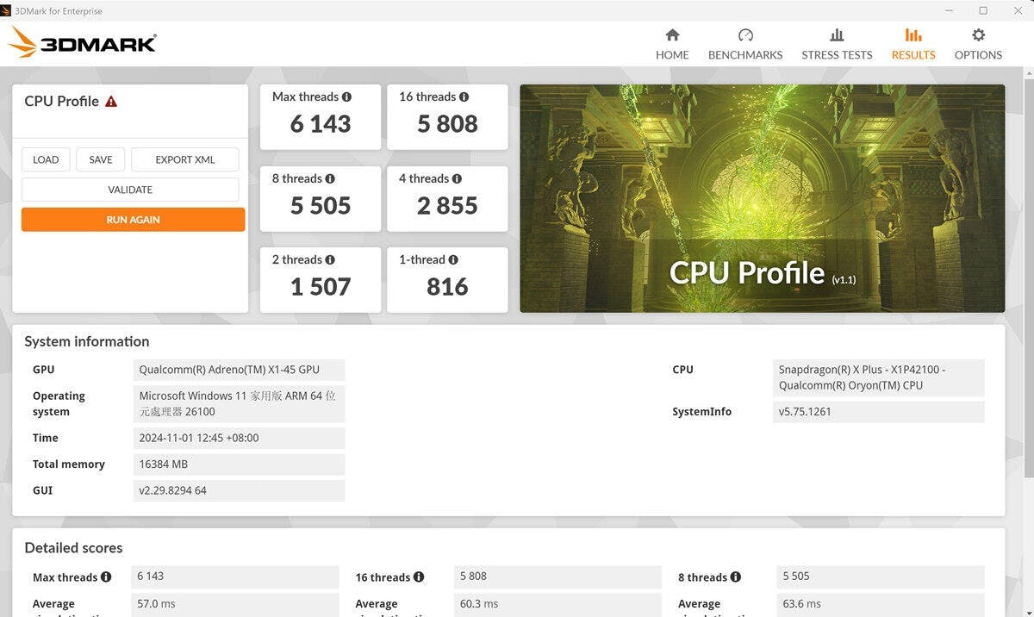The width and height of the screenshot is (1034, 617).
Task: Click Detailed scores 16 threads value 5 808
Action: point(558,576)
